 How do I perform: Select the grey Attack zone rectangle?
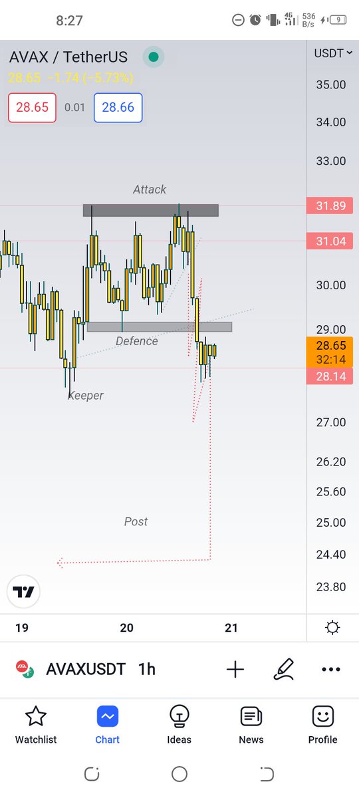[150, 210]
